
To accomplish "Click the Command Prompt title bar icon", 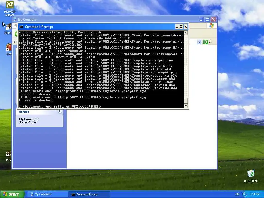I will 21,27.
